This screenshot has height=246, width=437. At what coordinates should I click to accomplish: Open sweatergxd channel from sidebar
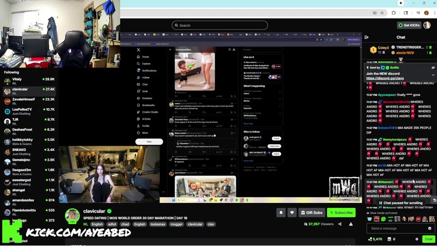29,182
